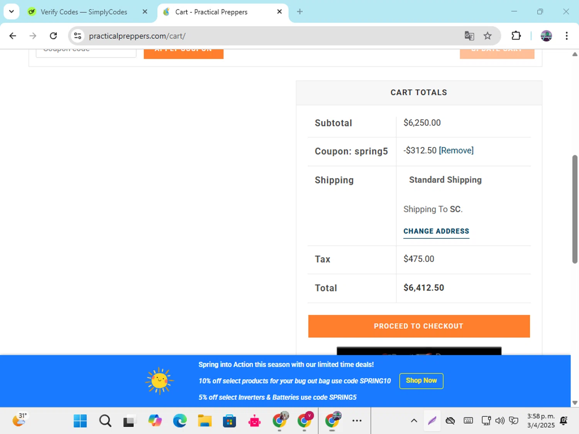579x434 pixels.
Task: Click the address bar URL
Action: point(137,36)
